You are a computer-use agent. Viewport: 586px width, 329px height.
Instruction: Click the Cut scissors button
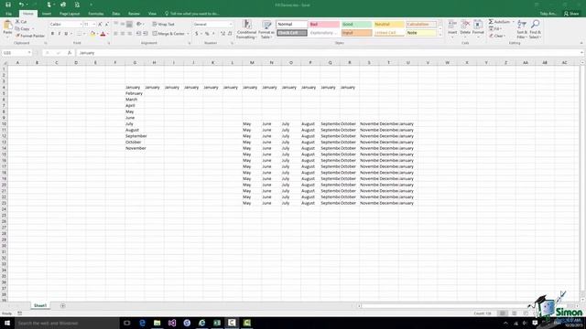[21, 22]
